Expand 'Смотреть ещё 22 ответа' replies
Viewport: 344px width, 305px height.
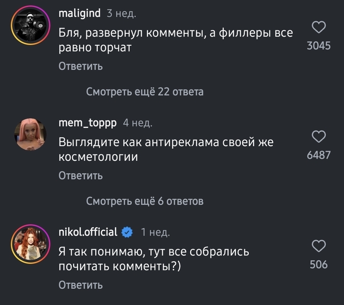[144, 91]
